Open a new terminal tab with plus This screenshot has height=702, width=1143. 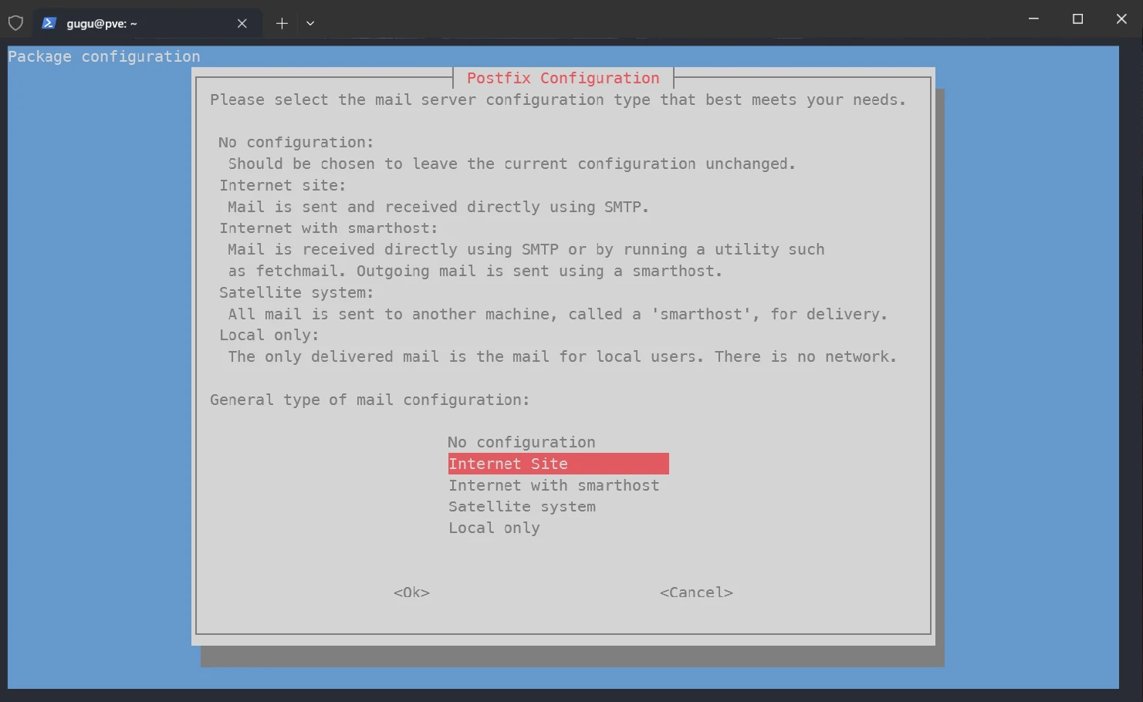[282, 24]
